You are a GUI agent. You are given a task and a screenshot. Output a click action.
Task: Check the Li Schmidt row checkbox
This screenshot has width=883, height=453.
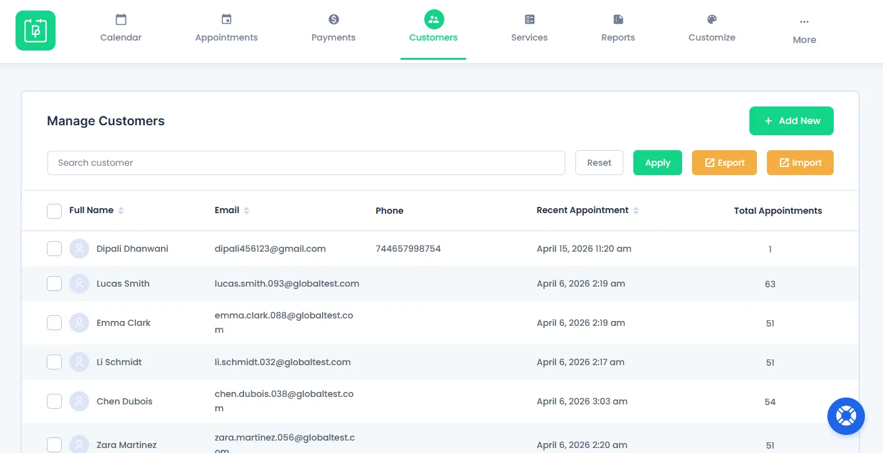pyautogui.click(x=54, y=362)
